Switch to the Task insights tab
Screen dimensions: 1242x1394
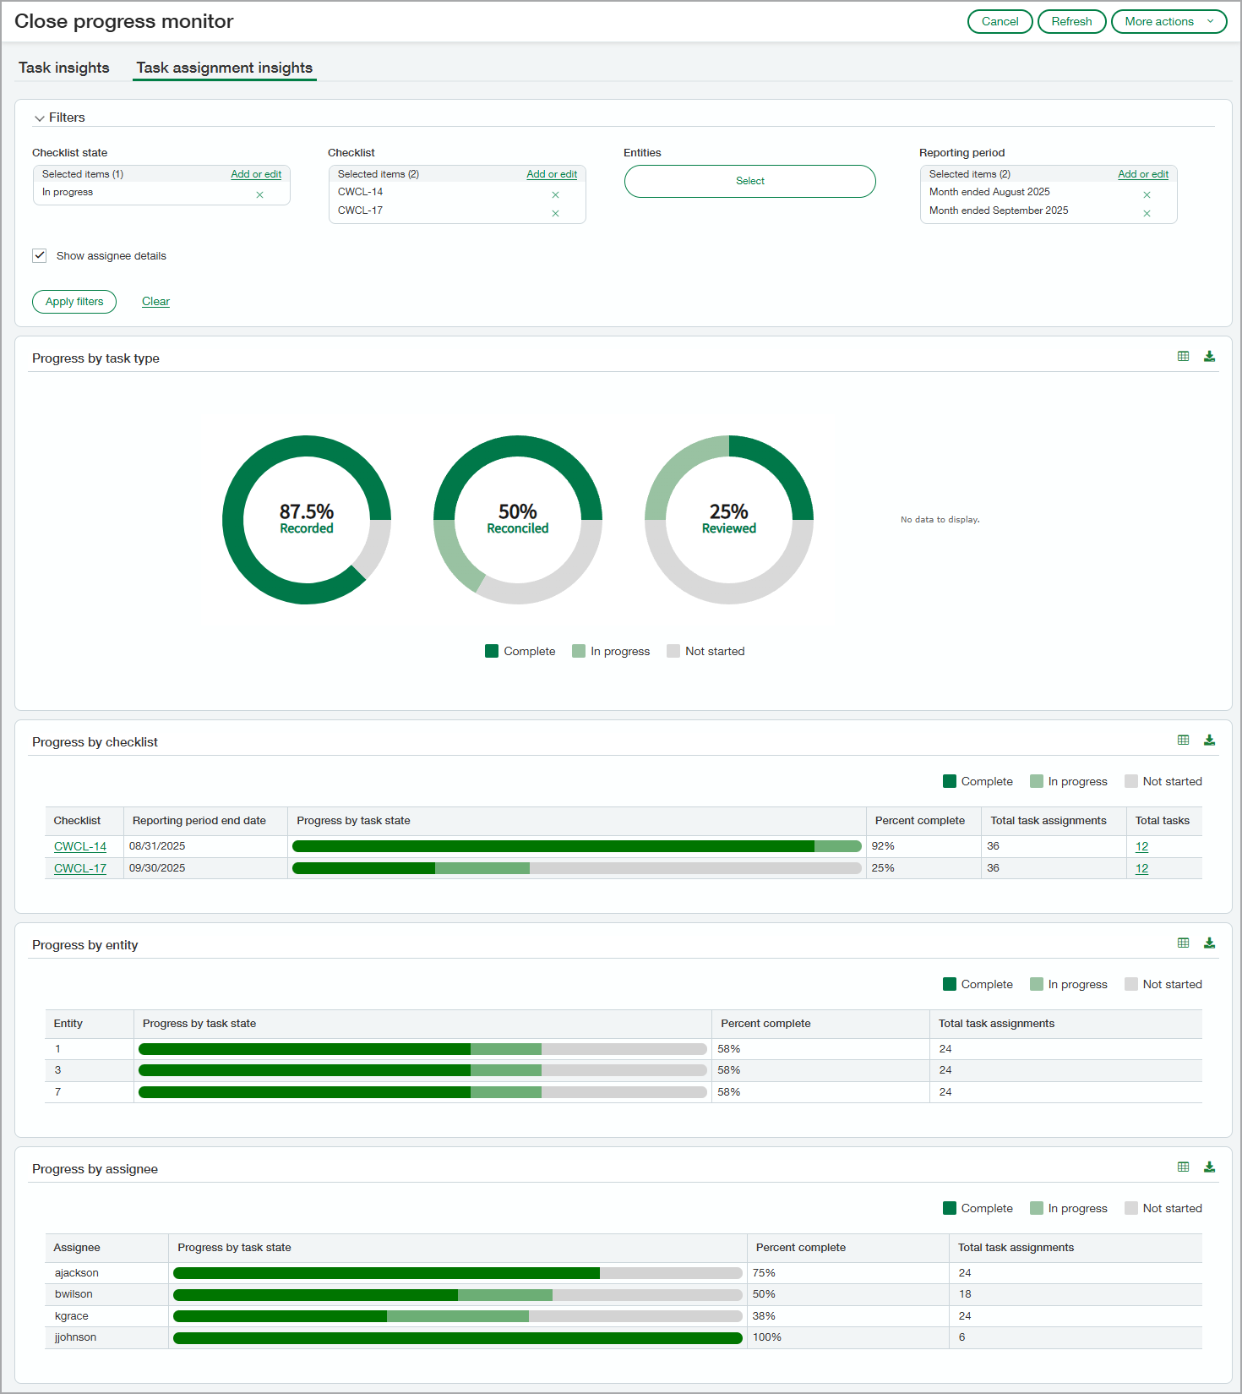pos(64,68)
